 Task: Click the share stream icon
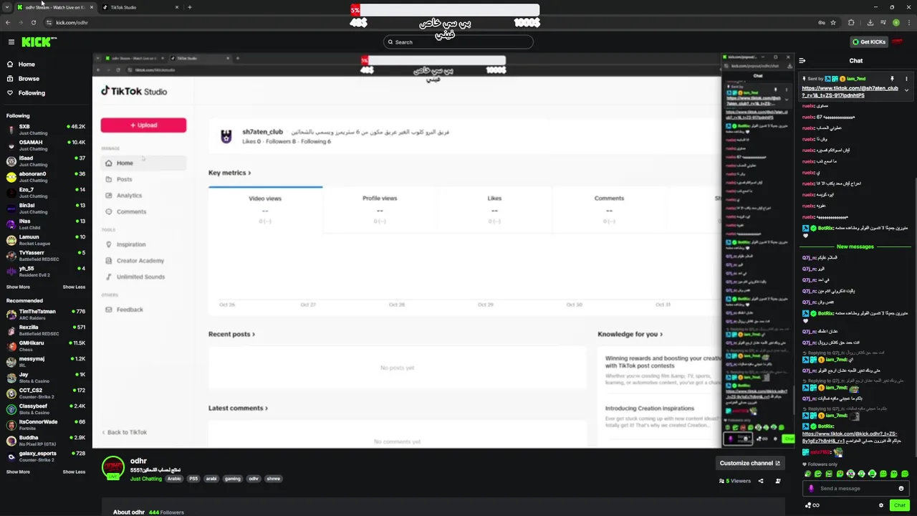tap(761, 481)
